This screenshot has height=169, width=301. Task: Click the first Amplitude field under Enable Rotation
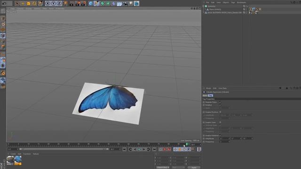click(x=225, y=138)
